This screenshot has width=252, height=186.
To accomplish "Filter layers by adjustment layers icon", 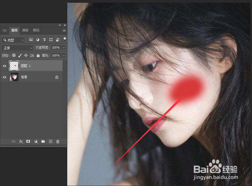I will 38,40.
